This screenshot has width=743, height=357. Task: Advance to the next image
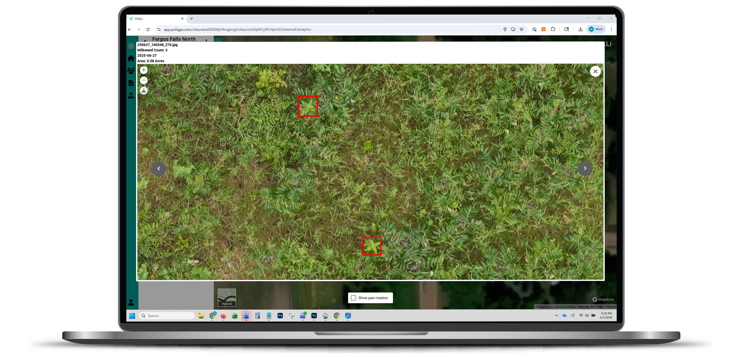click(585, 168)
